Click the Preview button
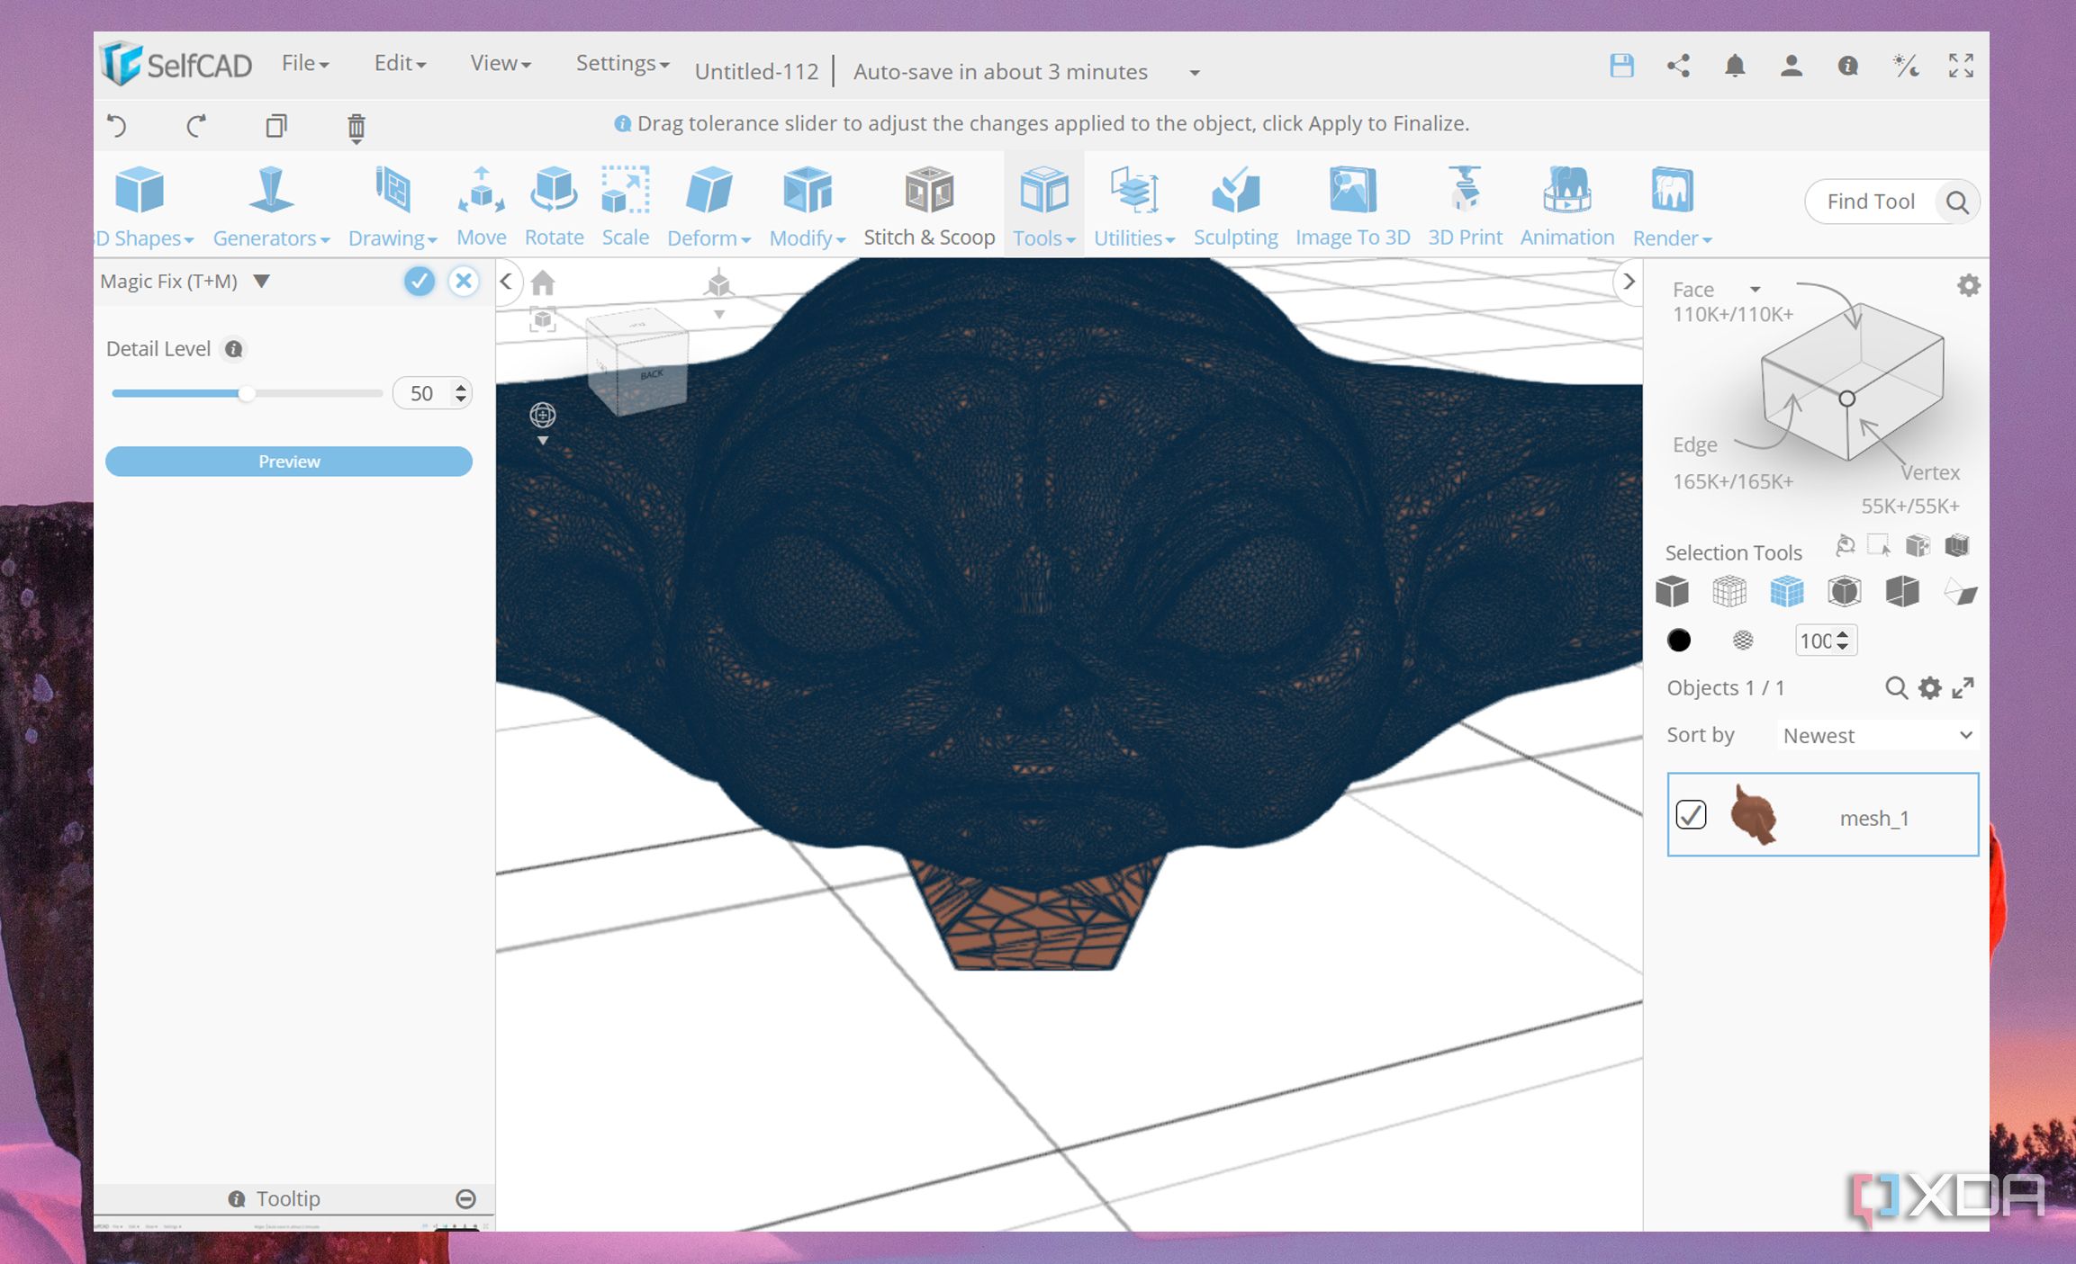Image resolution: width=2076 pixels, height=1264 pixels. tap(289, 462)
